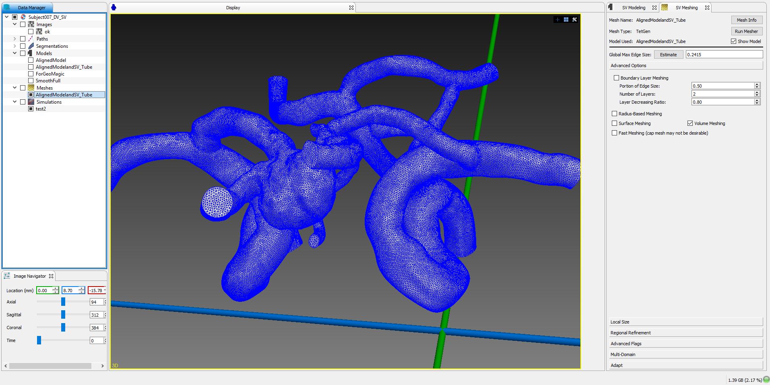
Task: Click the Coronal slice slider handle
Action: 63,328
